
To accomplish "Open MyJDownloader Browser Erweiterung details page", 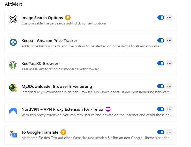I will click(x=57, y=86).
